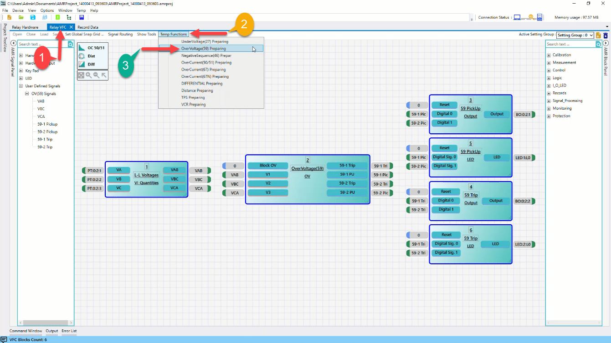Click the fit-to-view canvas icon
611x343 pixels.
81,75
